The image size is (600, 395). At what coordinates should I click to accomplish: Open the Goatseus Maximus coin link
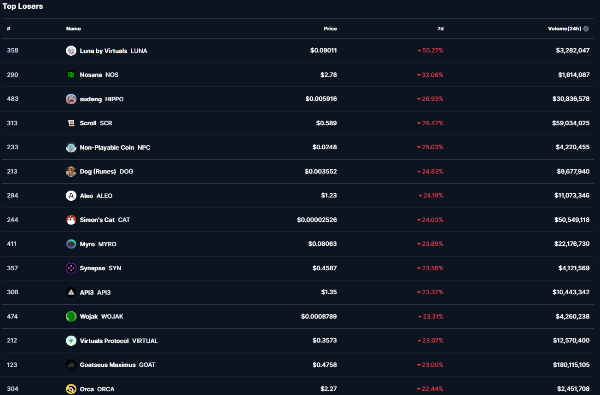click(x=108, y=365)
